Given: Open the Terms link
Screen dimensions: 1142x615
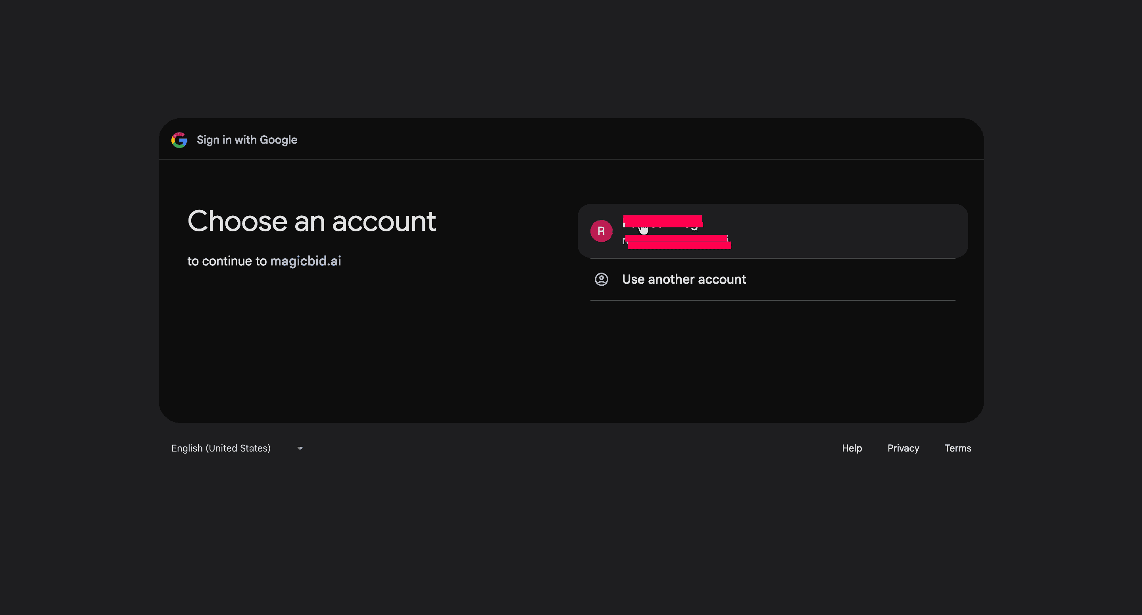Looking at the screenshot, I should (957, 448).
